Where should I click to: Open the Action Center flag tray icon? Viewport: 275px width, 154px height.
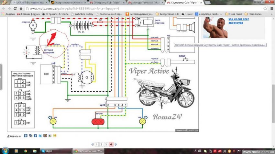(x=239, y=151)
